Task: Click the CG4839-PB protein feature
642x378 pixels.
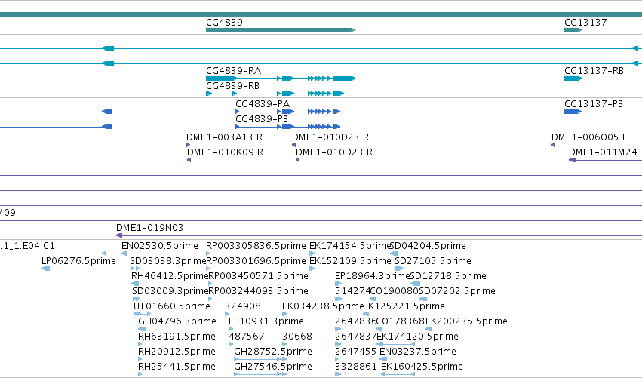Action: tap(288, 127)
